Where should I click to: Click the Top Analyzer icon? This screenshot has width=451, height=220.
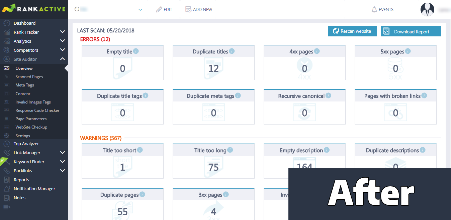(x=7, y=144)
